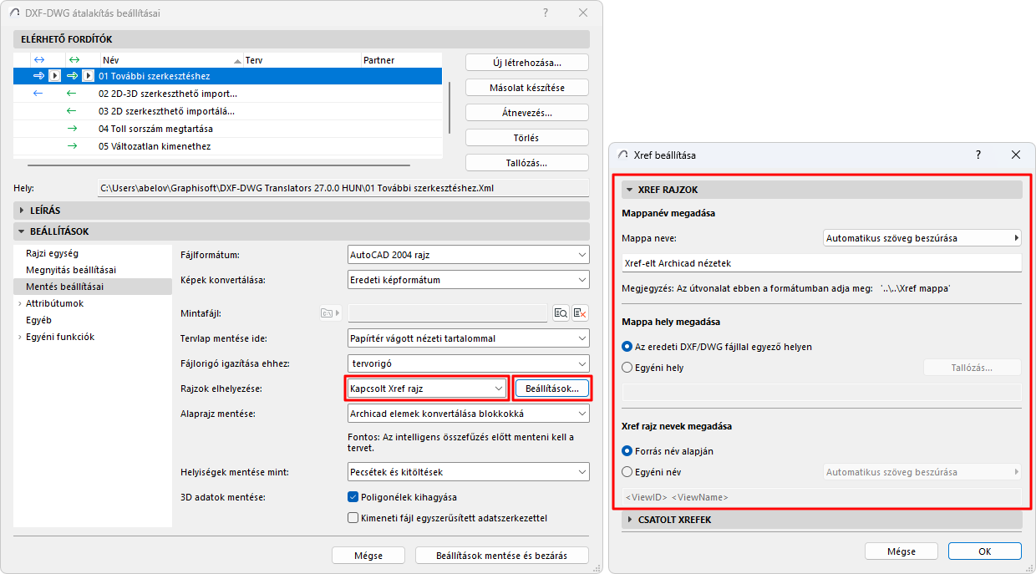This screenshot has width=1036, height=574.
Task: Click blue import arrow of 02 2D-3D translator
Action: coord(38,94)
